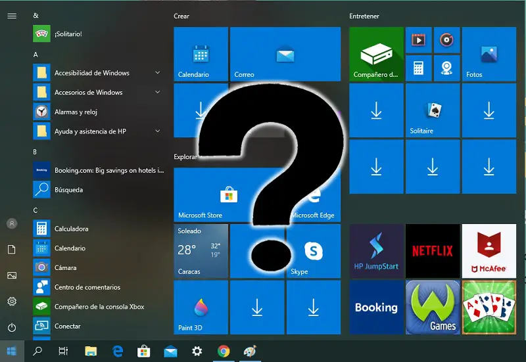Viewport: 526px width, 362px height.
Task: Open the Fotos tile
Action: pos(489,54)
